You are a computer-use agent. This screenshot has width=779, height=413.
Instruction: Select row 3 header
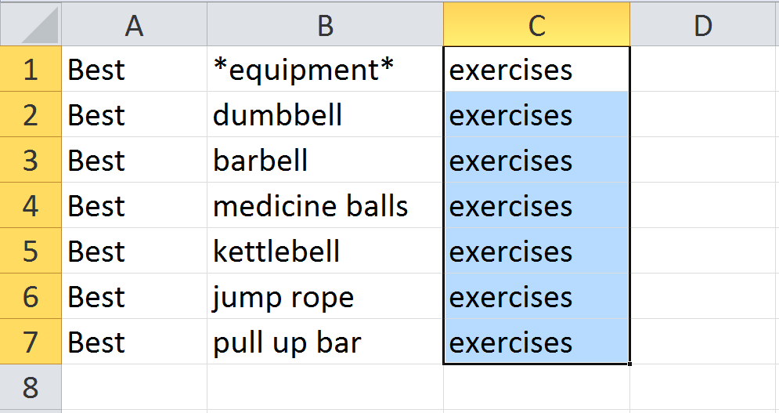31,161
